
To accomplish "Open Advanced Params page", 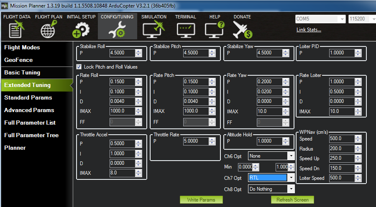I will (29, 110).
